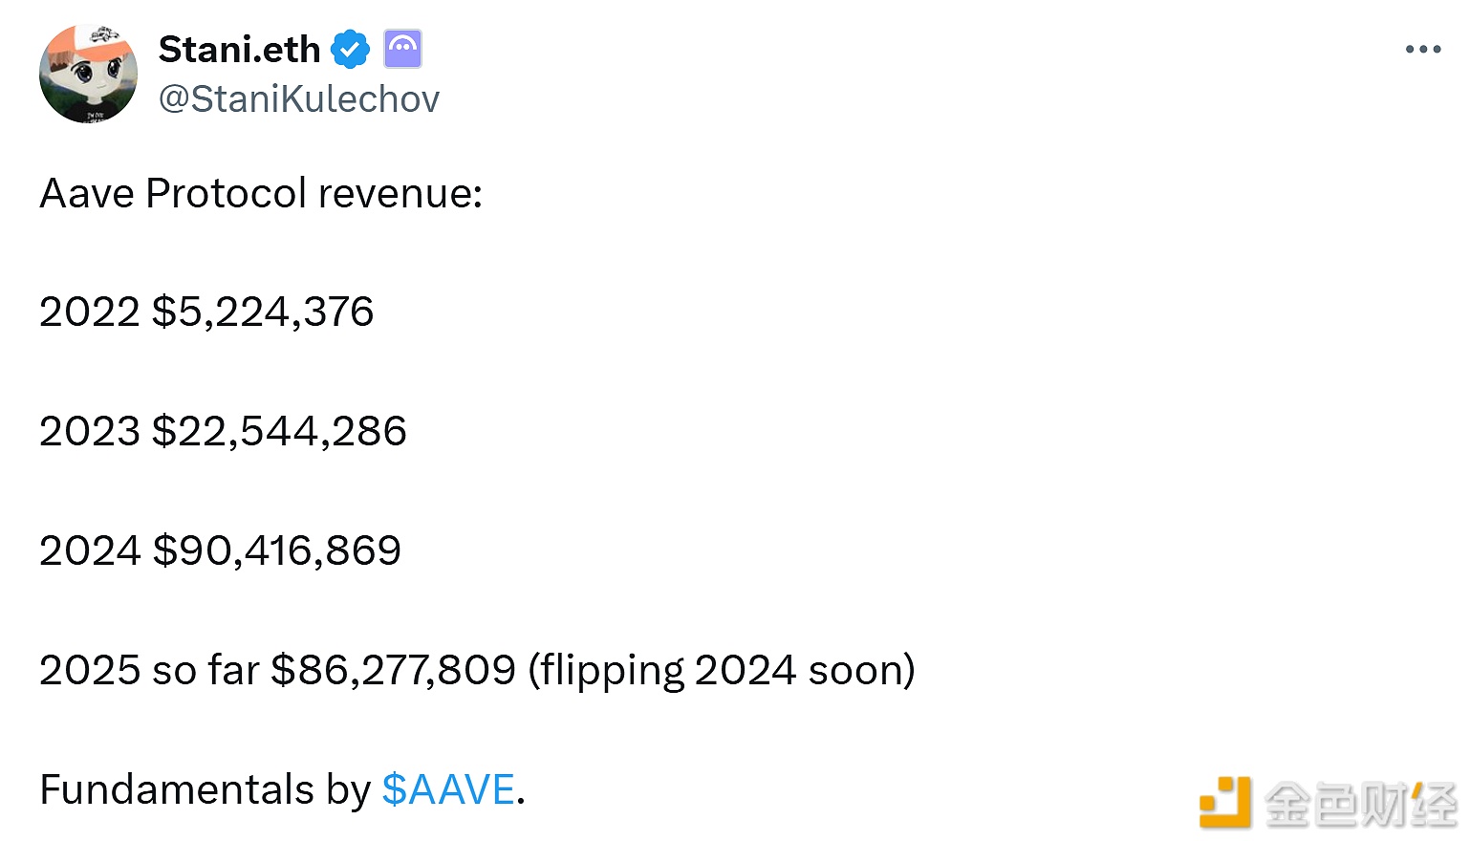The width and height of the screenshot is (1470, 841).
Task: Follow the $AAVE cashtag link
Action: 448,790
